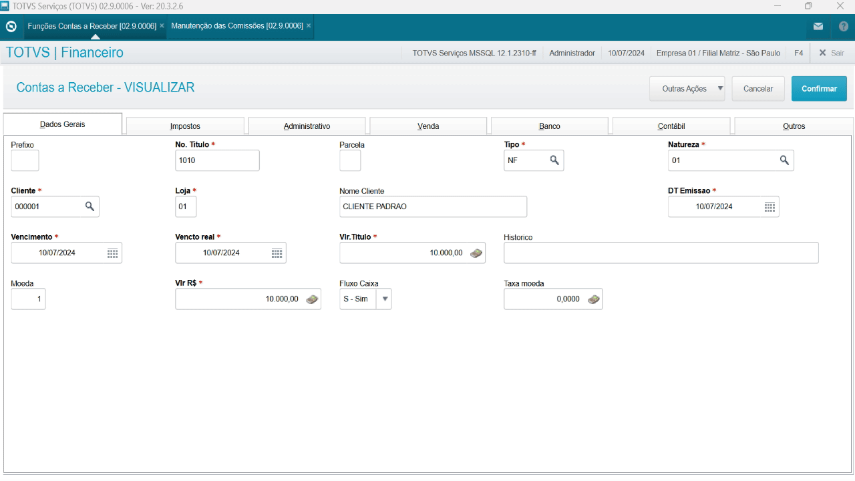Click the Taxa moeda calculator icon
Screen dimensions: 855x481
point(593,299)
